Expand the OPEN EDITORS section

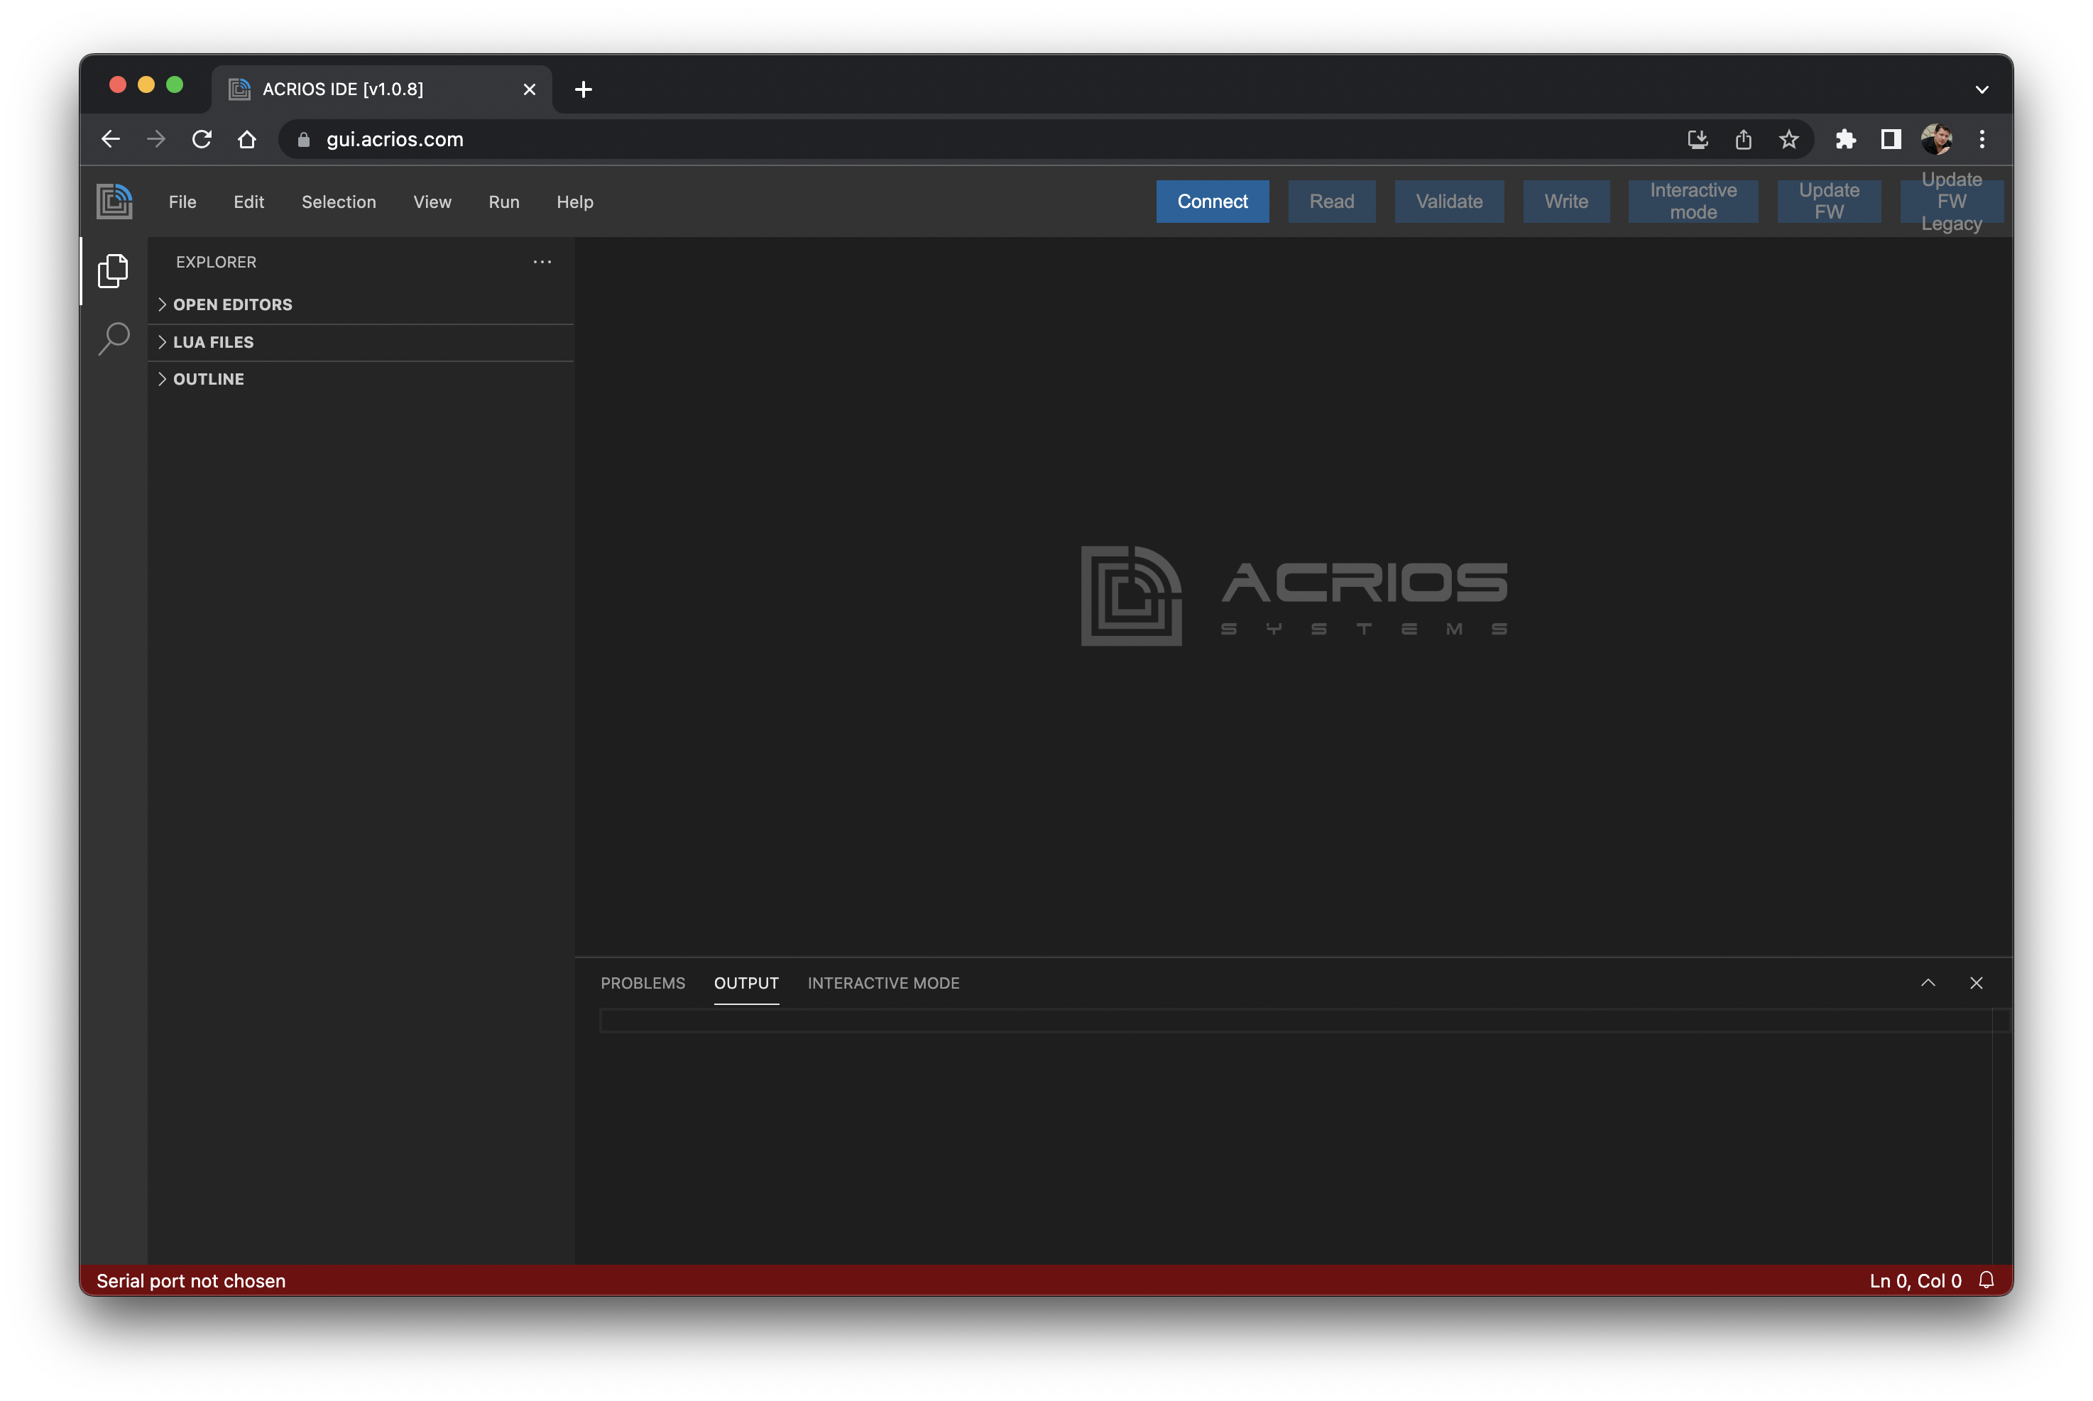coord(360,304)
